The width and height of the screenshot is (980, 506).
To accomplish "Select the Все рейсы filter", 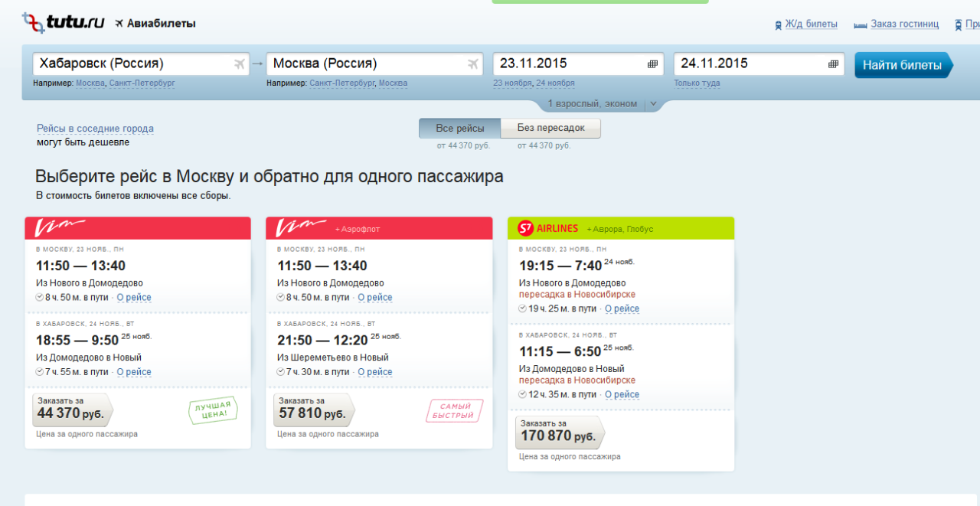I will [459, 128].
